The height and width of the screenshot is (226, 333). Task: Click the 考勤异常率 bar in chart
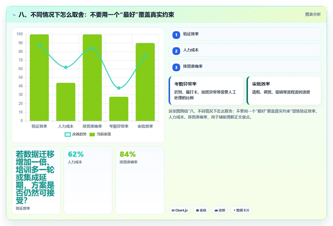click(119, 109)
